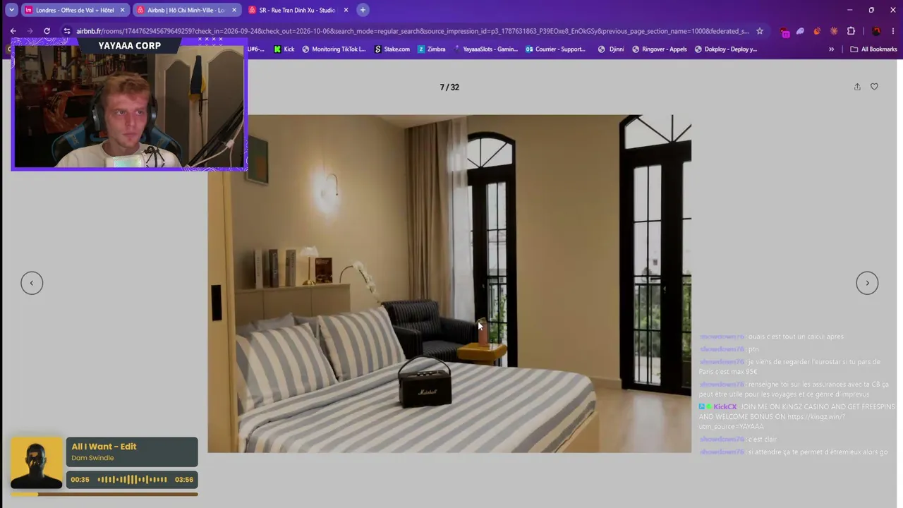Screen dimensions: 903x508
Task: Close the SR - Rue Tran Dinh Xu tab
Action: (346, 10)
